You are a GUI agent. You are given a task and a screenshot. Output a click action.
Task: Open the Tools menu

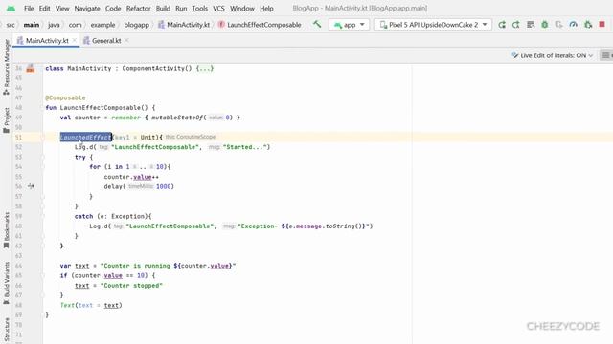tap(200, 9)
